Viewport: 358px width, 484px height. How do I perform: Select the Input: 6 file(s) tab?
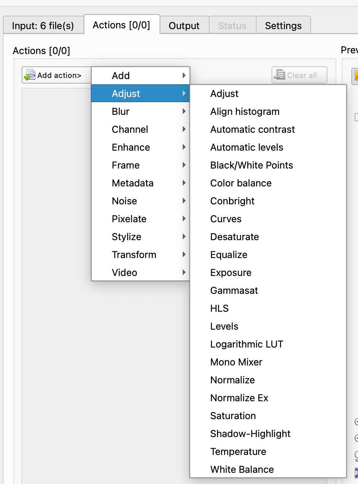[x=43, y=26]
